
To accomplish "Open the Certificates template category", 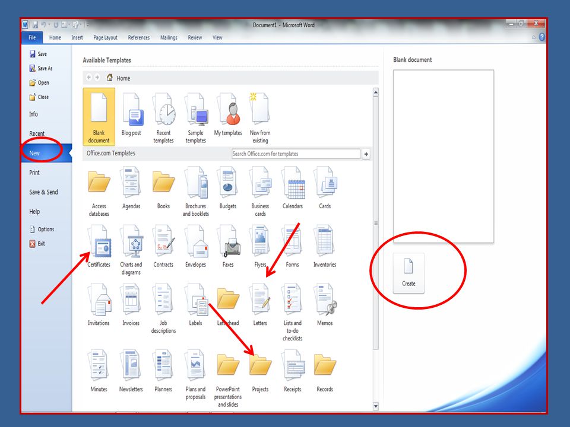I will [x=99, y=247].
